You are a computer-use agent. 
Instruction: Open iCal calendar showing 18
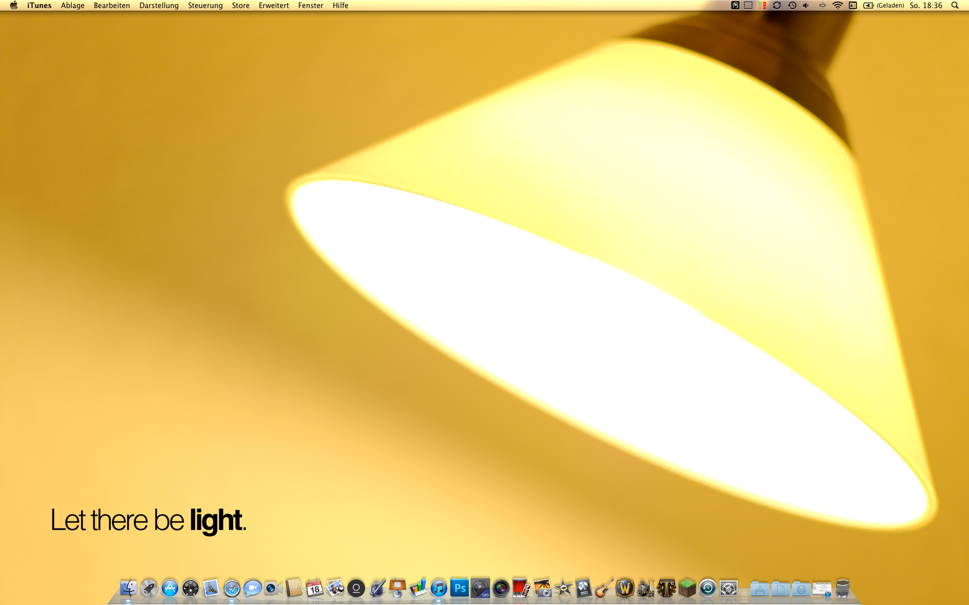[314, 588]
